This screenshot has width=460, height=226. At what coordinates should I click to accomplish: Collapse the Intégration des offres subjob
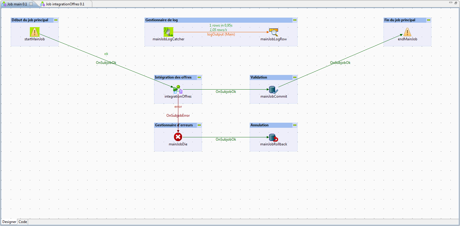pyautogui.click(x=199, y=77)
